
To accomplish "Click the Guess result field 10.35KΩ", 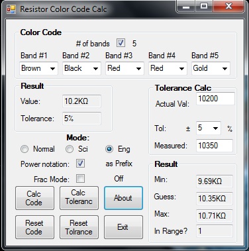I will tap(215, 199).
